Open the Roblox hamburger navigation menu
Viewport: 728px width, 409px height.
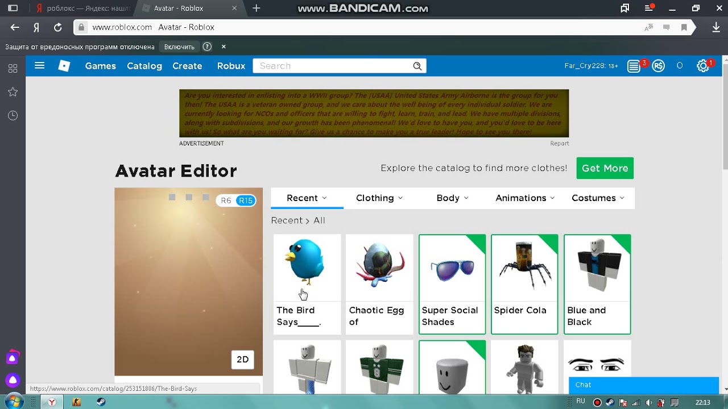tap(39, 66)
